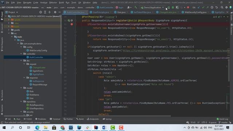Click the Git commit checkmark icon

click(x=203, y=7)
